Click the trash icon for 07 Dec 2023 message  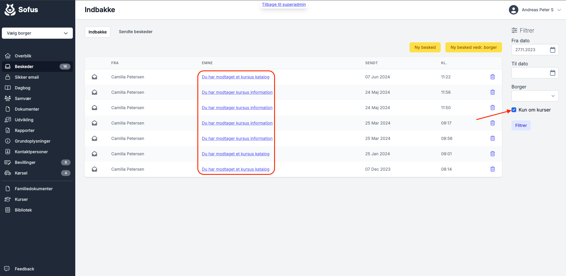(493, 169)
